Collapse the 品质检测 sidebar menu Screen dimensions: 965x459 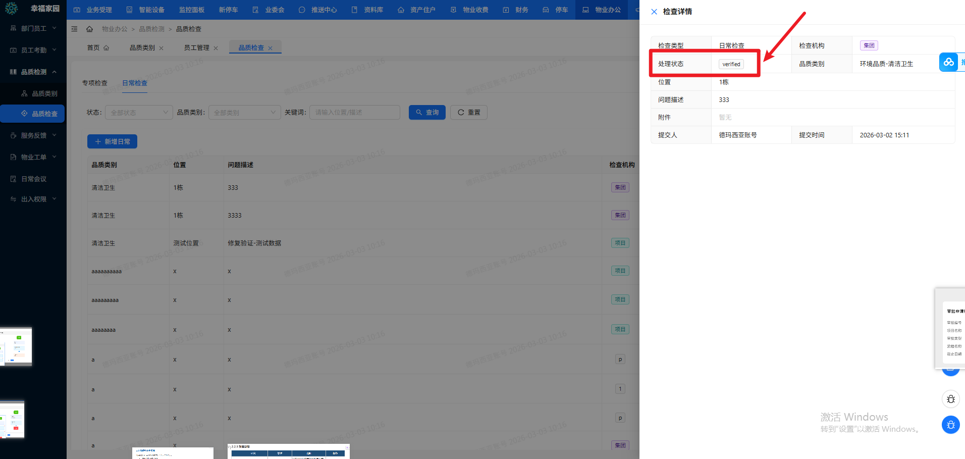(x=33, y=72)
